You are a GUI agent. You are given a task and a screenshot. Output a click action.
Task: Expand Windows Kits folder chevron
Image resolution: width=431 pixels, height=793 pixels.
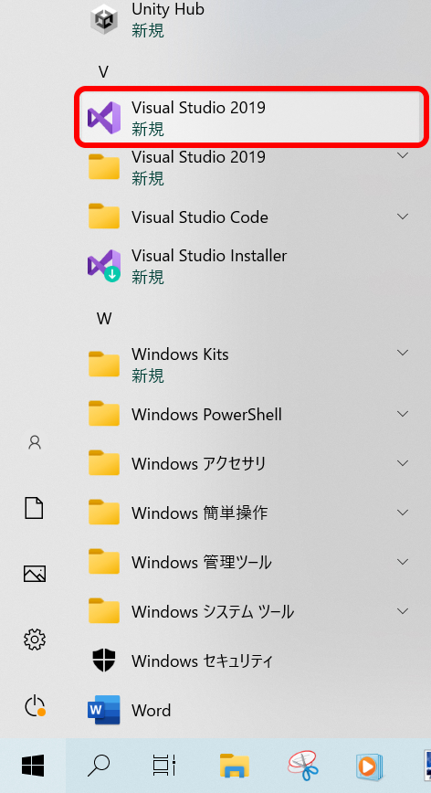(403, 353)
